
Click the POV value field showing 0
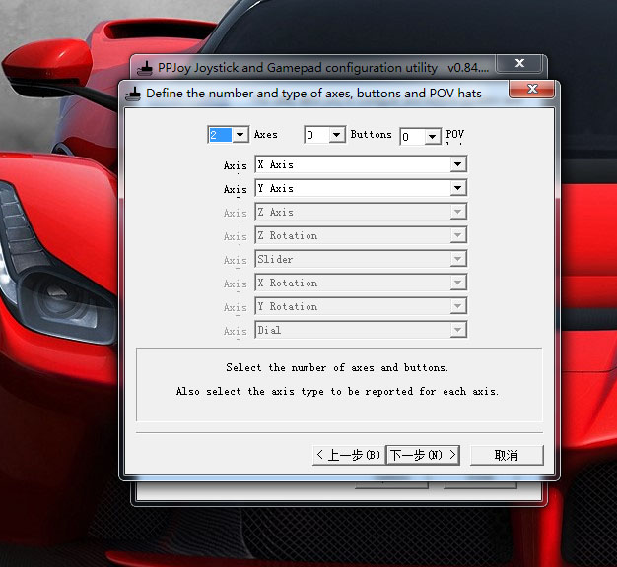413,137
